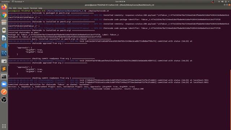The image size is (231, 130).
Task: Expand the system menu arrow in top bar
Action: coord(228,1)
